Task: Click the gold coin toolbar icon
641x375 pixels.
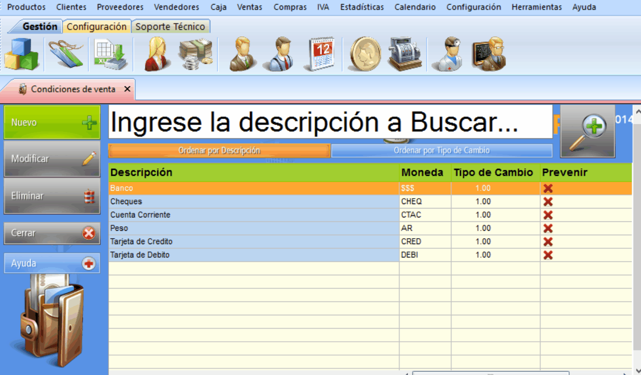Action: click(x=366, y=54)
